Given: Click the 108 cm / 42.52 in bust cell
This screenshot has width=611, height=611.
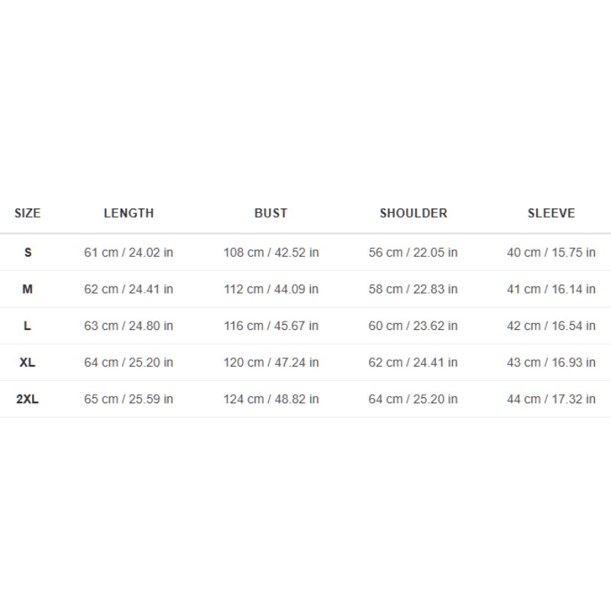Looking at the screenshot, I should coord(271,253).
